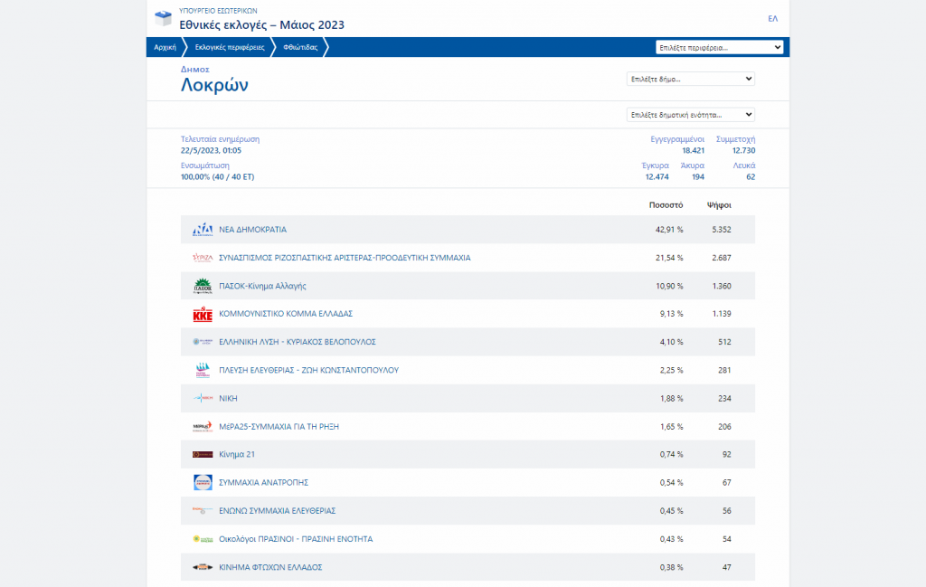This screenshot has height=587, width=926.
Task: Go to the Αρχική breadcrumb
Action: point(165,47)
